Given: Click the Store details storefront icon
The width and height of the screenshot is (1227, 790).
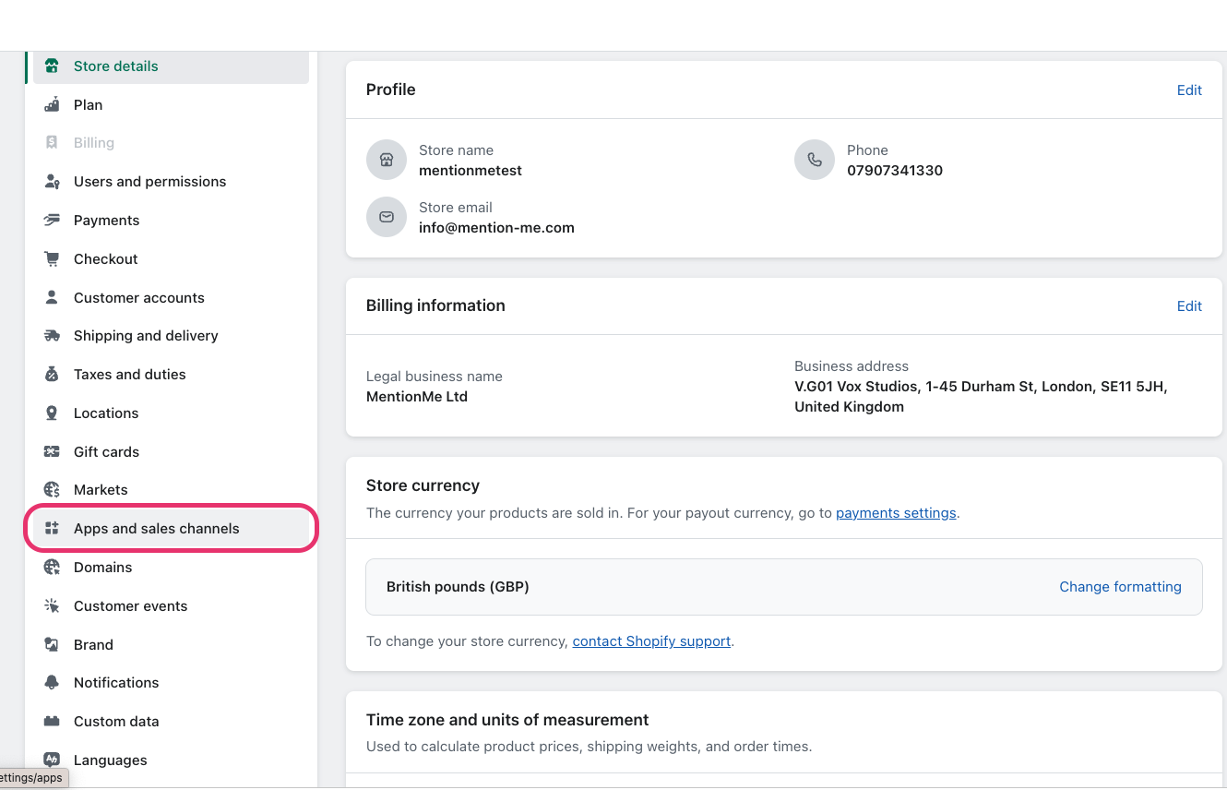Looking at the screenshot, I should pos(52,66).
